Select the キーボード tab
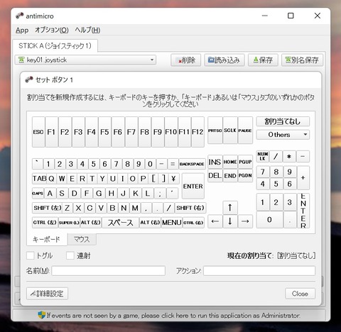The height and width of the screenshot is (332, 341). pyautogui.click(x=46, y=240)
